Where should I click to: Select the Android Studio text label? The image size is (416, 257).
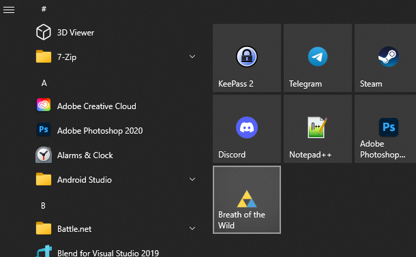[x=85, y=180]
